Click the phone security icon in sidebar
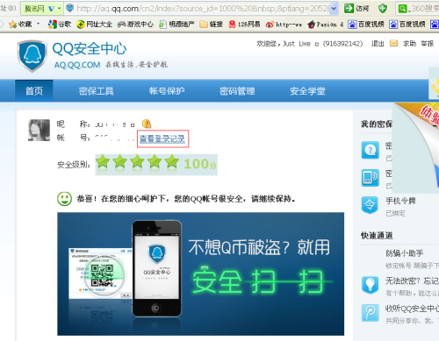 [x=371, y=178]
